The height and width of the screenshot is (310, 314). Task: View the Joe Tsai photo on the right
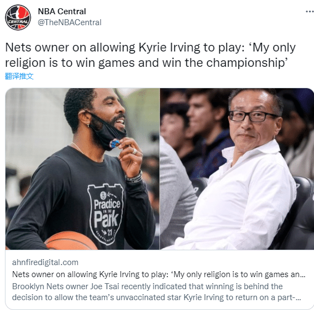pos(237,169)
